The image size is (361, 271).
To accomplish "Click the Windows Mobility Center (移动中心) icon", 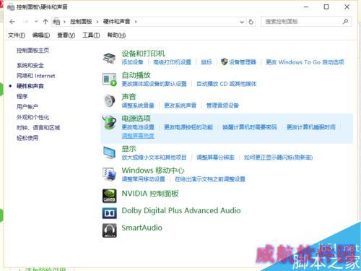I will [x=109, y=174].
